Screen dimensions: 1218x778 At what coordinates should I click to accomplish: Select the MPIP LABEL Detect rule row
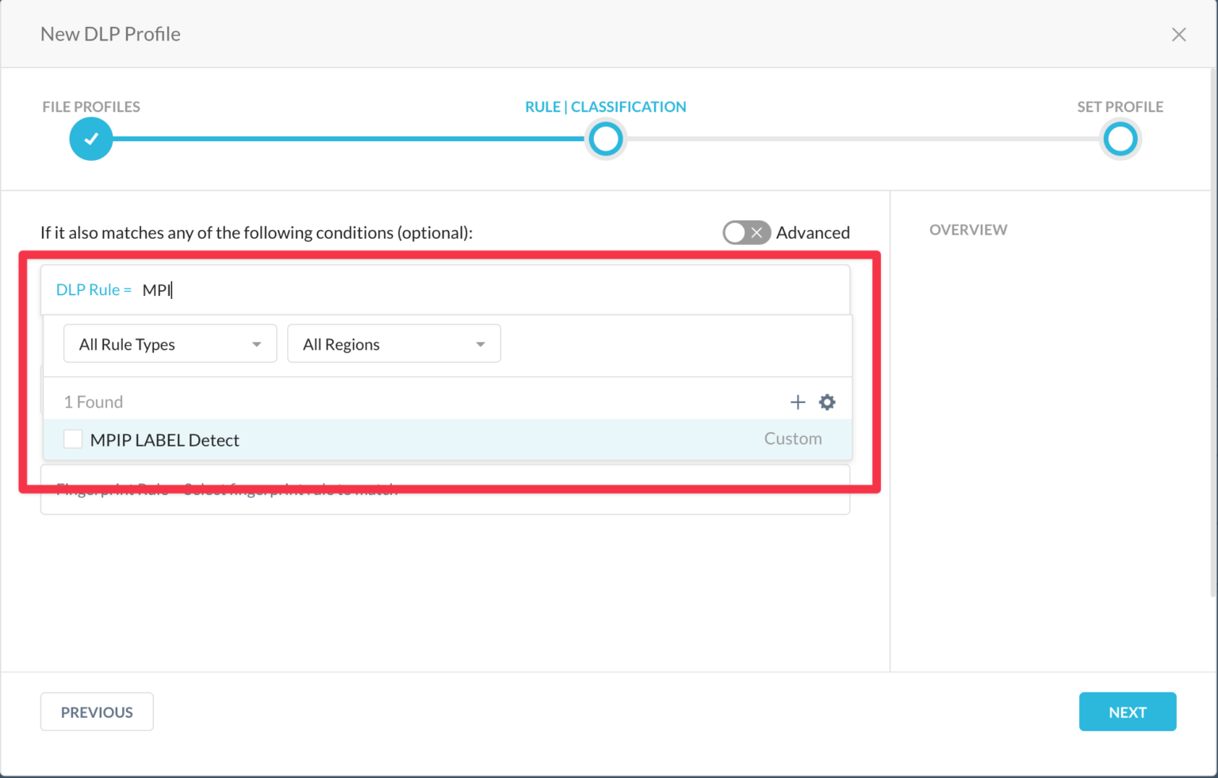pos(164,439)
